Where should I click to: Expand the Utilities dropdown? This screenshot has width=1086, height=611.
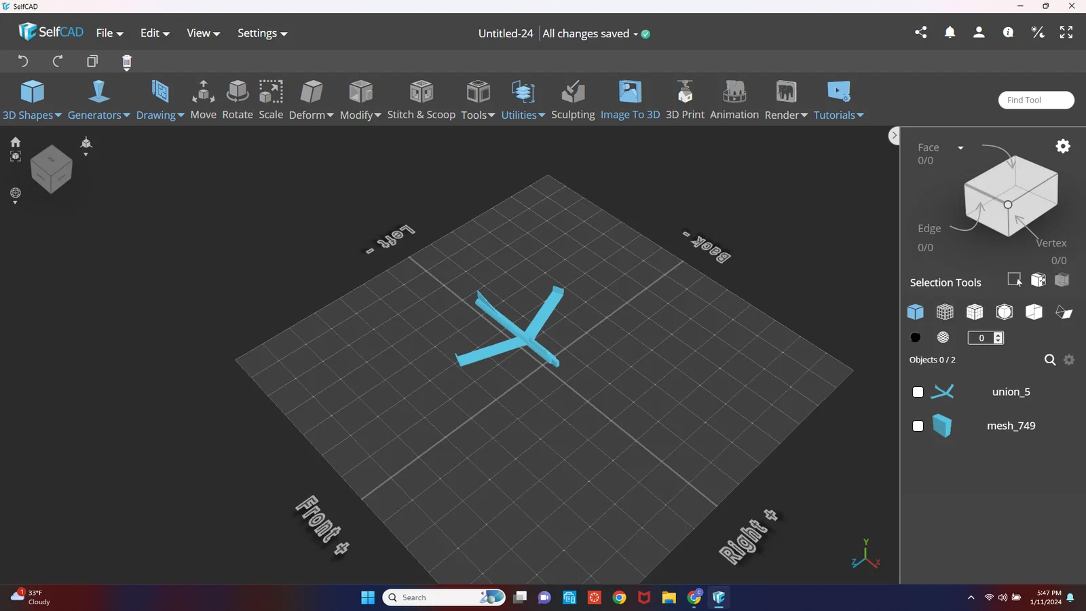coord(542,115)
